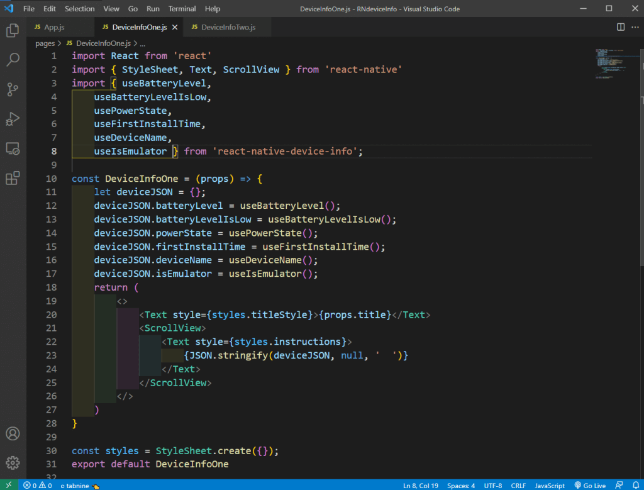Open the Explorer view in activity bar

[x=12, y=30]
